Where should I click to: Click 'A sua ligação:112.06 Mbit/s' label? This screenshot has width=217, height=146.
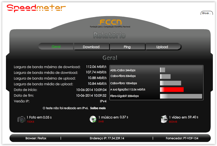pyautogui.click(x=128, y=89)
